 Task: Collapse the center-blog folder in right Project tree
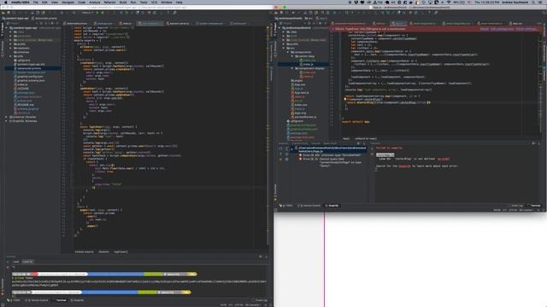(292, 56)
